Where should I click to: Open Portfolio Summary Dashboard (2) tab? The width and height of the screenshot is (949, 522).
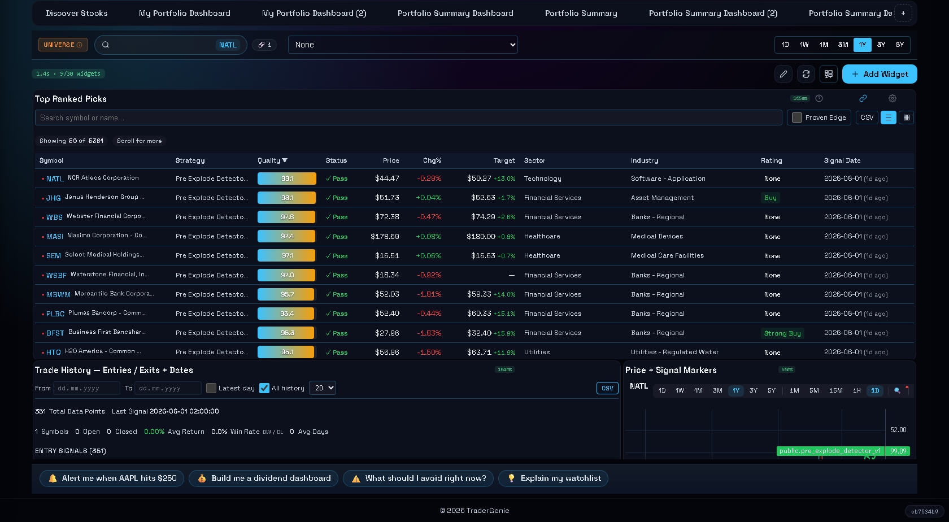(713, 13)
